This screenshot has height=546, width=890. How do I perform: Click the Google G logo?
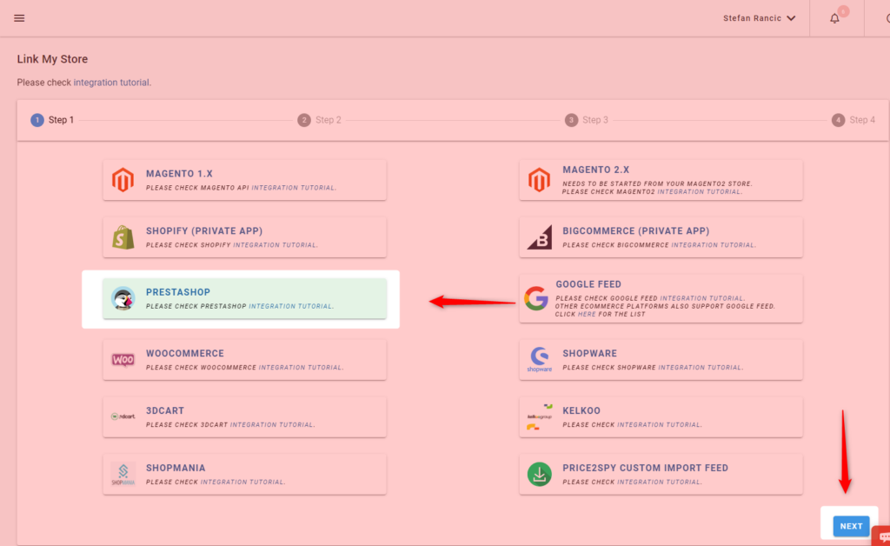tap(535, 298)
